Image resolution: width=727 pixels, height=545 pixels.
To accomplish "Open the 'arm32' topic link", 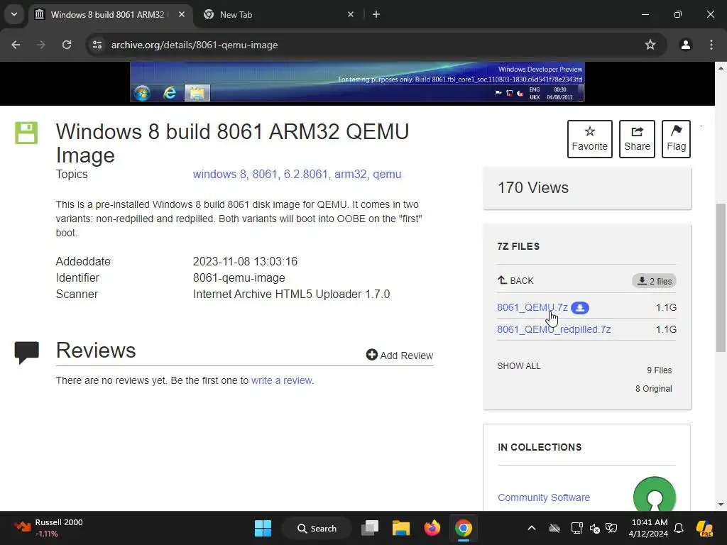I will click(x=350, y=175).
